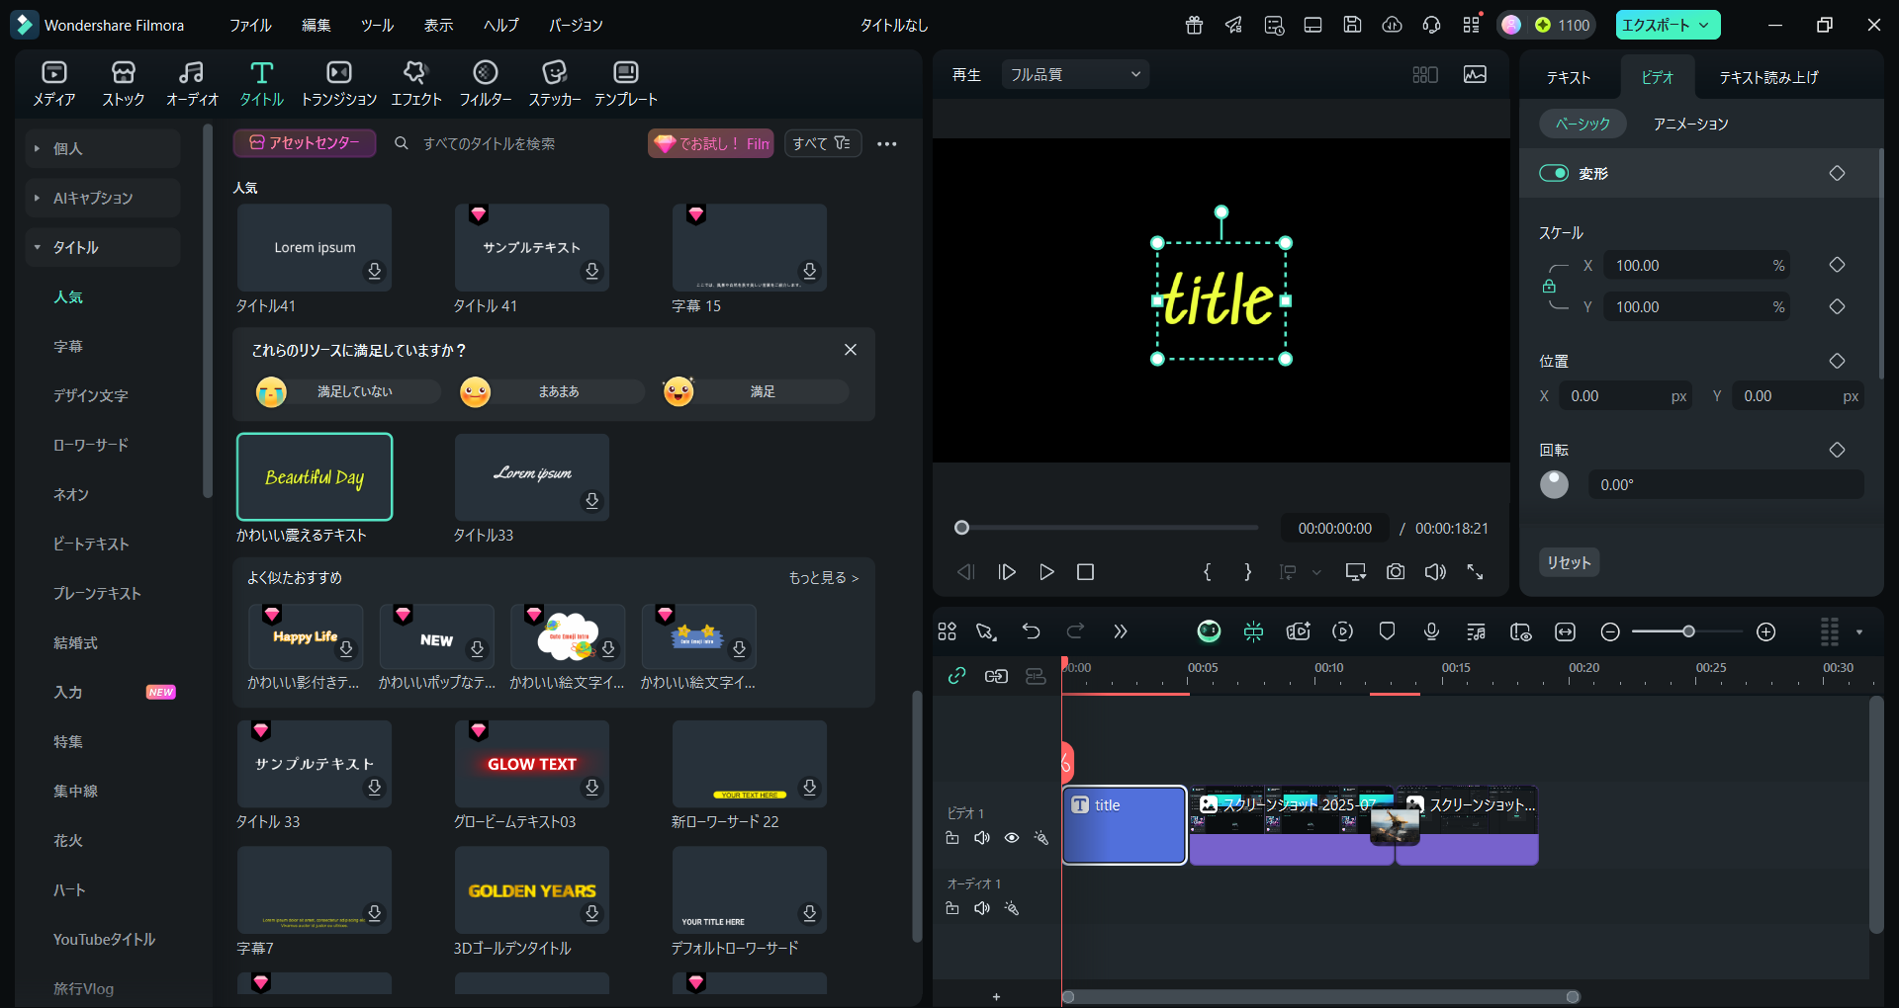Add rotation (回転) keyframe diamond
Image resolution: width=1899 pixels, height=1008 pixels.
click(x=1837, y=450)
